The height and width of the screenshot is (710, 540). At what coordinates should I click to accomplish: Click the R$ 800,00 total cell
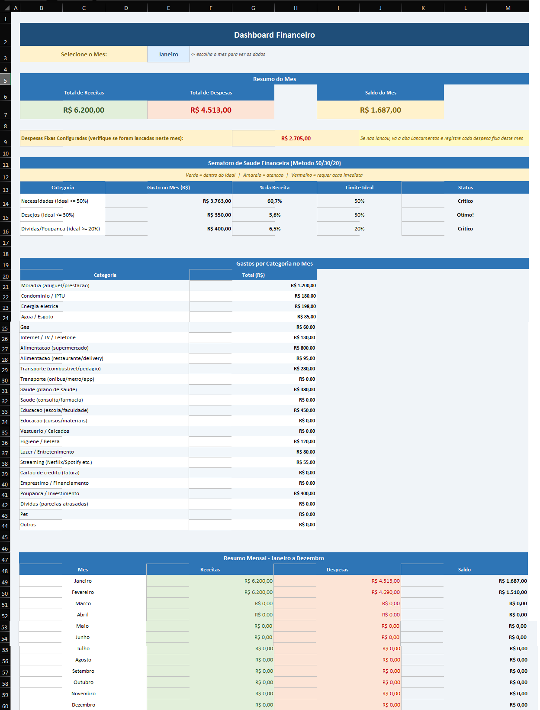click(252, 348)
